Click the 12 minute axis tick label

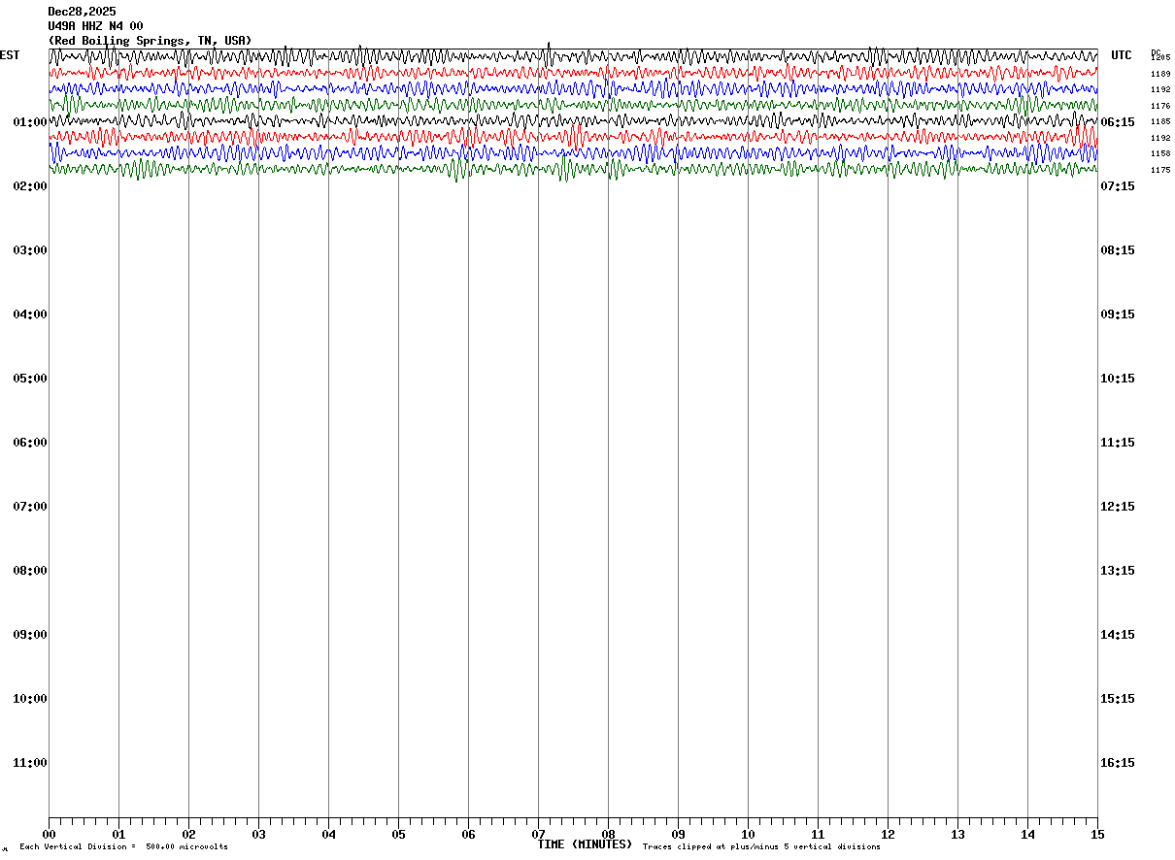[888, 835]
